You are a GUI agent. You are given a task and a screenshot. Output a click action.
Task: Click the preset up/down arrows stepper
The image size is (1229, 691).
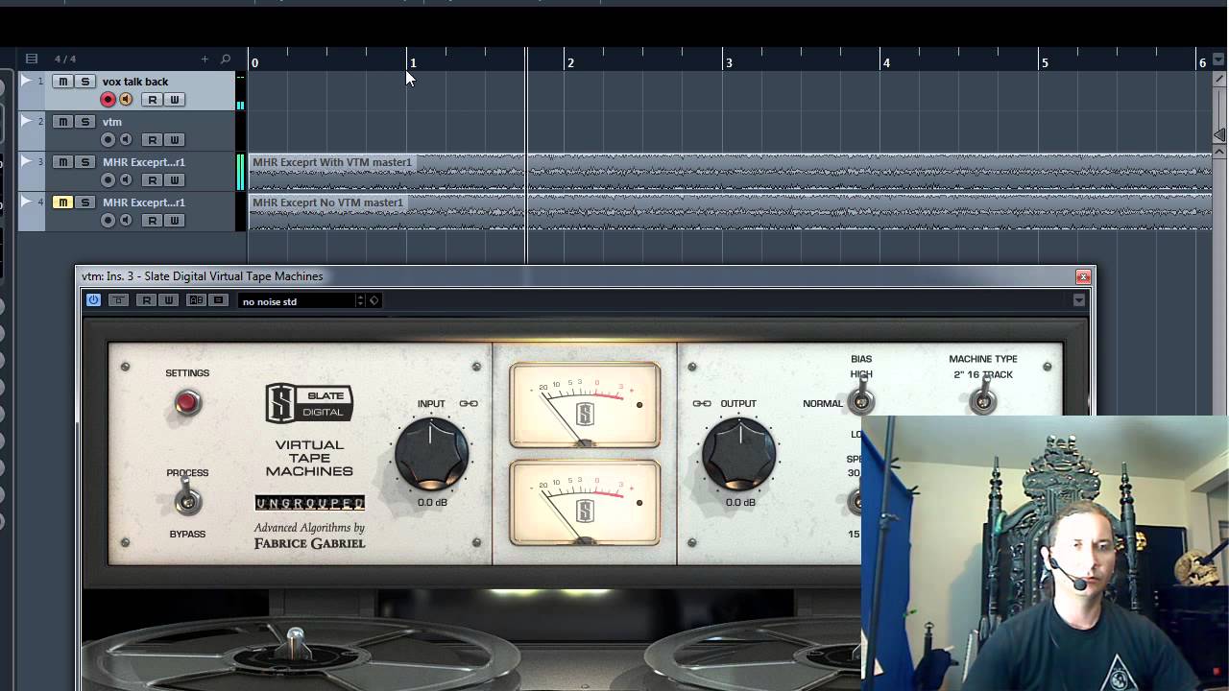click(x=361, y=301)
